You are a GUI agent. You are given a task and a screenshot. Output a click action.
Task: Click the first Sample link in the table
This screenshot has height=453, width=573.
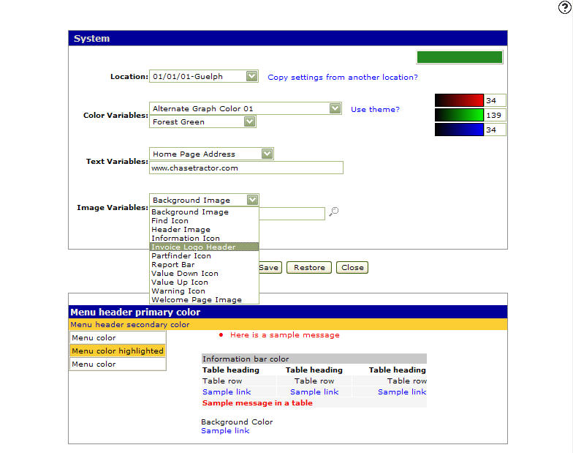227,392
